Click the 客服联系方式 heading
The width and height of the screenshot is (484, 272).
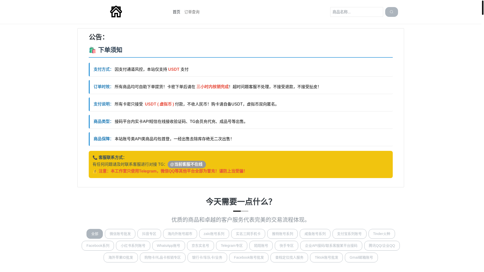tap(111, 157)
